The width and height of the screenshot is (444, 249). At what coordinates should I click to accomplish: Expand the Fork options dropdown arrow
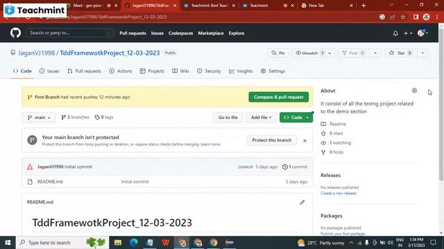click(375, 53)
